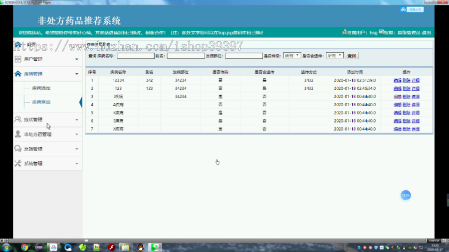The width and height of the screenshot is (449, 252).
Task: Click 编辑 for disease 12334
Action: pyautogui.click(x=398, y=80)
